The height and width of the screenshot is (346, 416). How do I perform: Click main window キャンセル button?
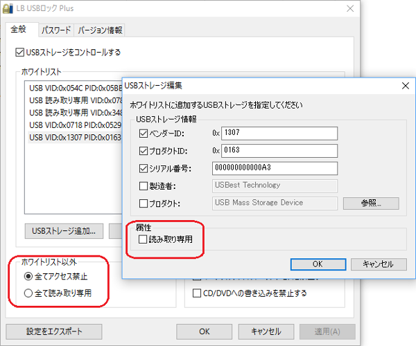[x=266, y=331]
